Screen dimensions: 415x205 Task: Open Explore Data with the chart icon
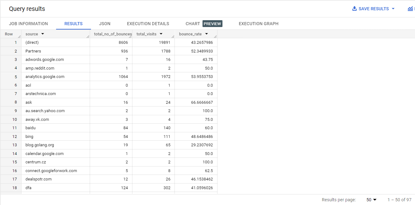(x=411, y=9)
